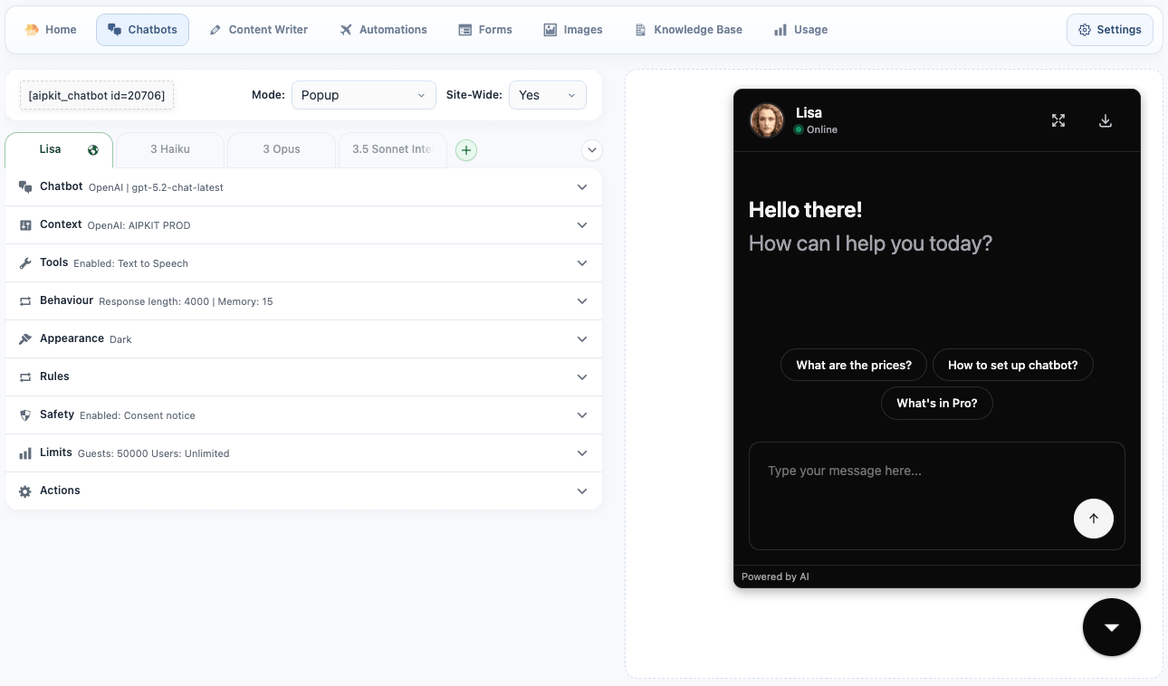Open Settings with the gear button

[x=1109, y=30]
